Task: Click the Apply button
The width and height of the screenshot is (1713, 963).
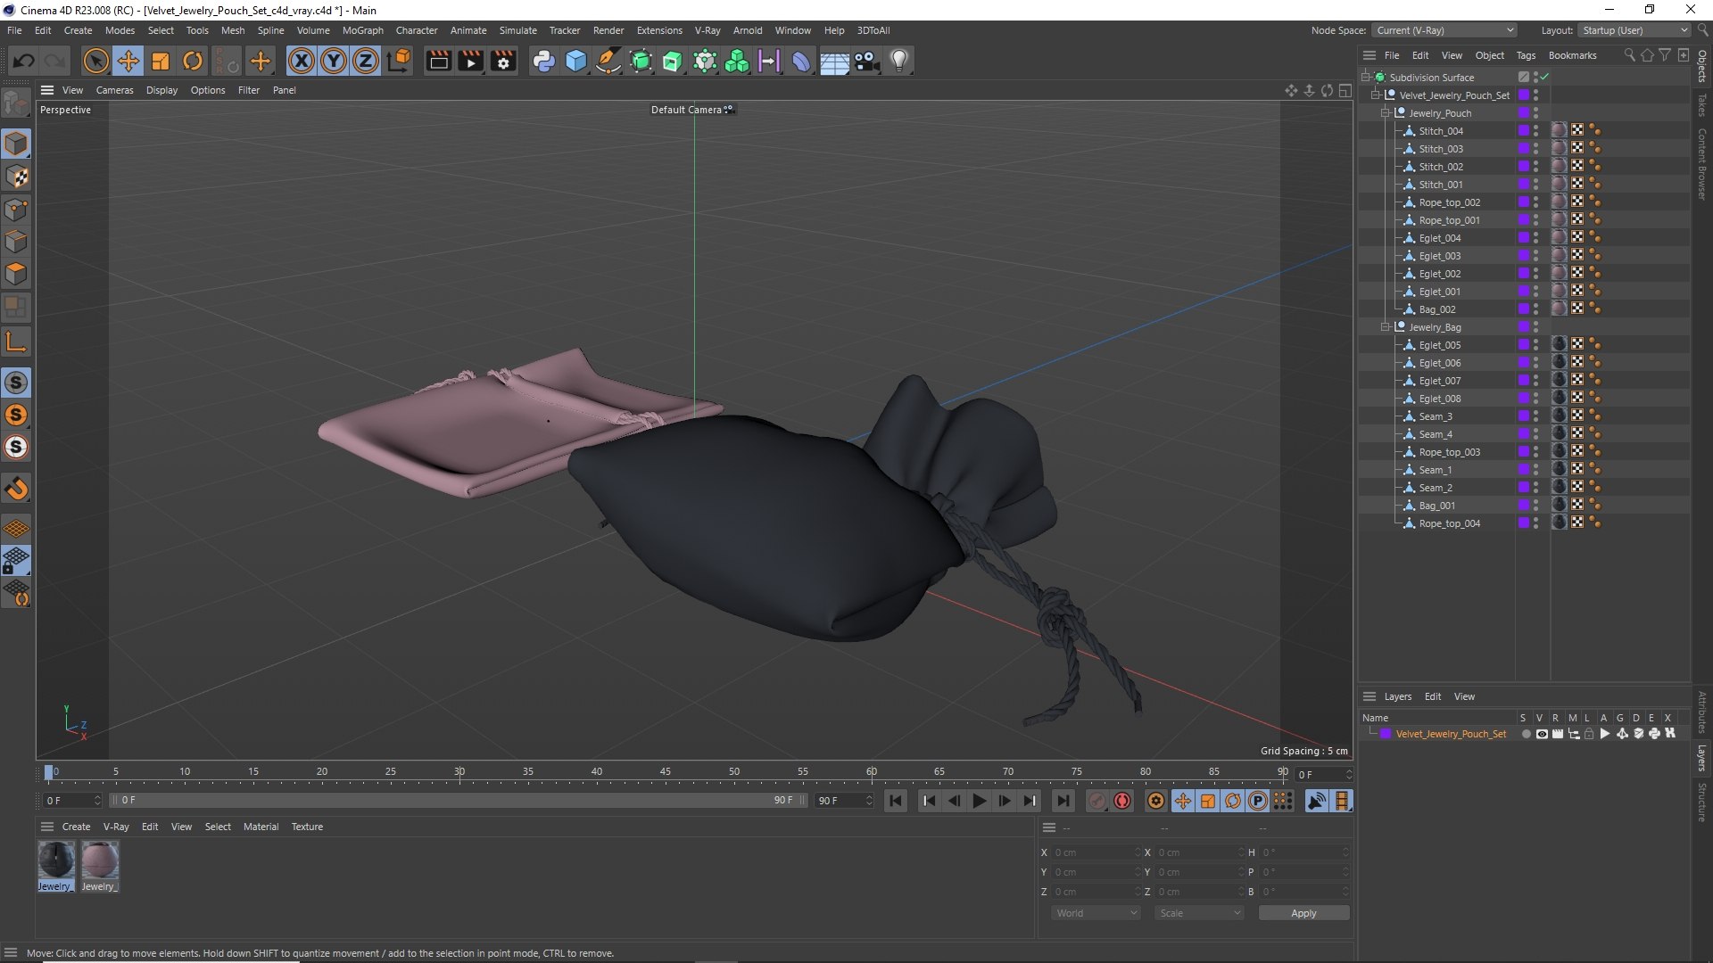Action: (1303, 913)
